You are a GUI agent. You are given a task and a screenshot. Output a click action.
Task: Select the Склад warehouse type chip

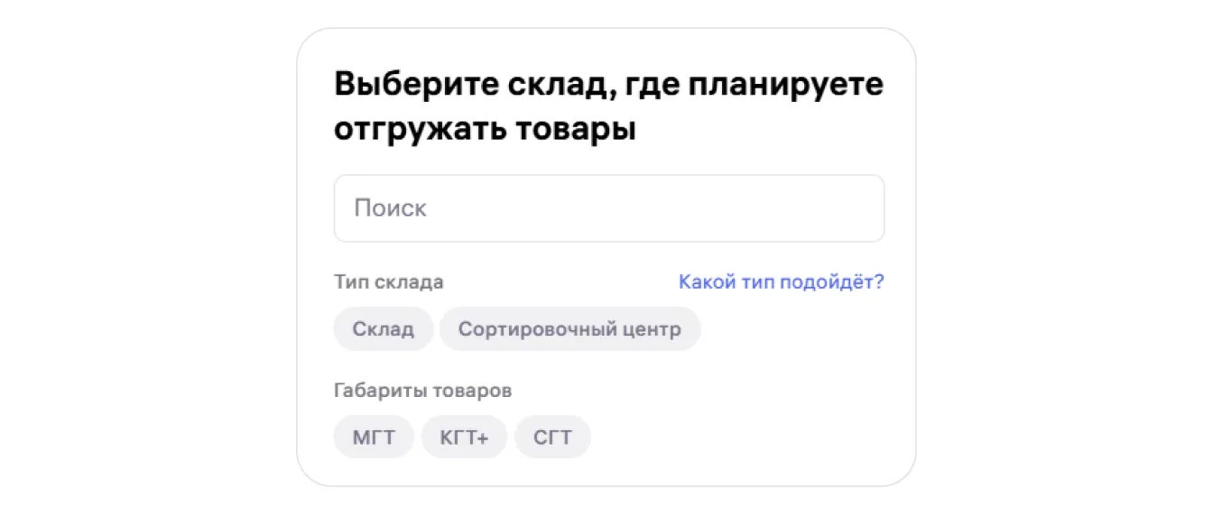coord(384,329)
